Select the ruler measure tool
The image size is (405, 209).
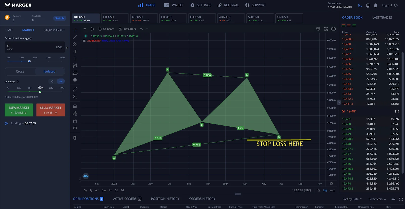(x=75, y=90)
